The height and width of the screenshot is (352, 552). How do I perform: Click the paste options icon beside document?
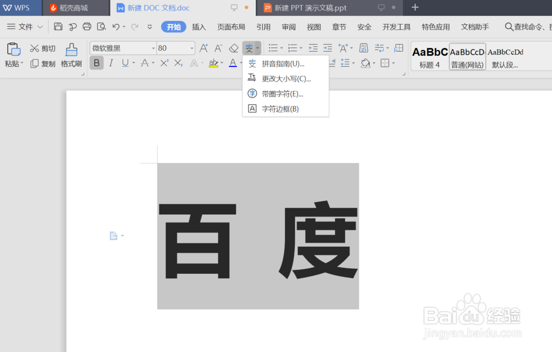click(x=113, y=236)
